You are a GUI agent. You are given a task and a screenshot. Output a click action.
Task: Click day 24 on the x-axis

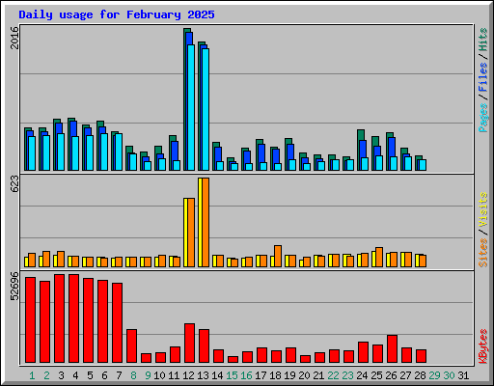(x=362, y=375)
